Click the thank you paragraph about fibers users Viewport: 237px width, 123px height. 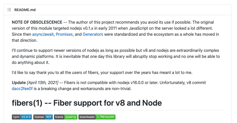click(102, 72)
